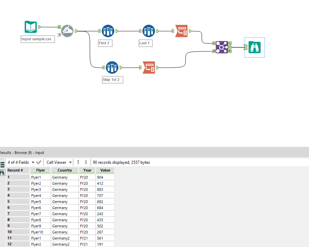
Task: Select the Flyer3 cell
Action: tap(40, 189)
